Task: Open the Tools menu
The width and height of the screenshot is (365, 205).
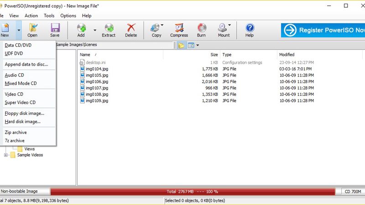Action: click(49, 15)
